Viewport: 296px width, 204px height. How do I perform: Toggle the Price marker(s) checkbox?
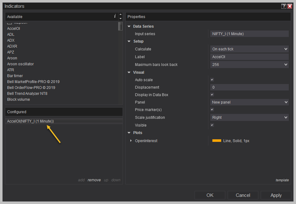coord(212,109)
